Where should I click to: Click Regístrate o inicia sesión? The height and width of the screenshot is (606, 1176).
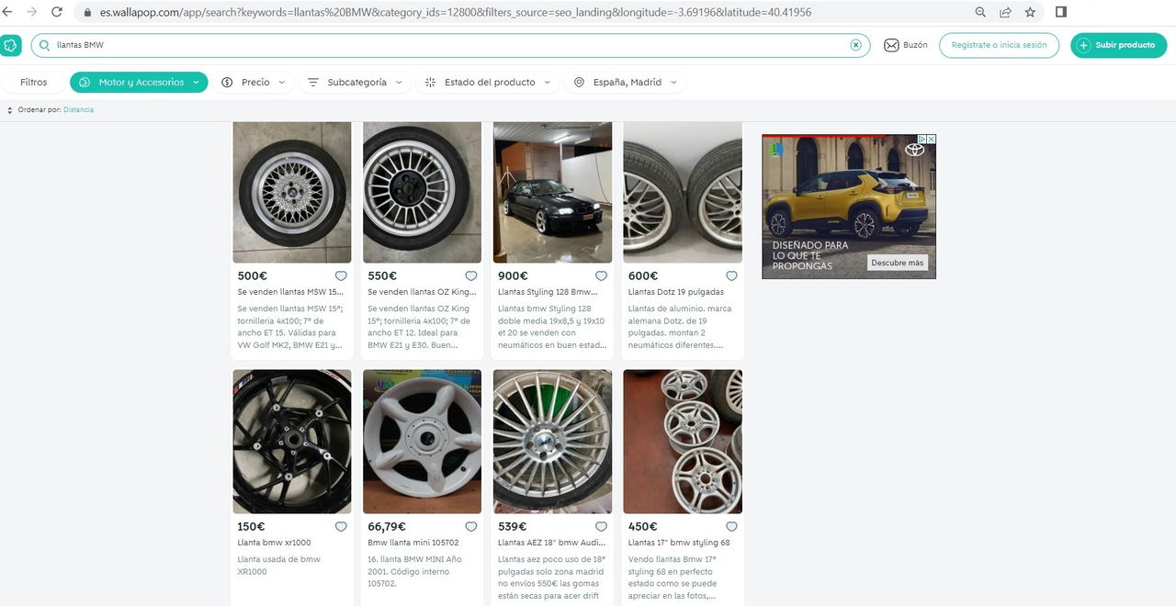coord(999,45)
